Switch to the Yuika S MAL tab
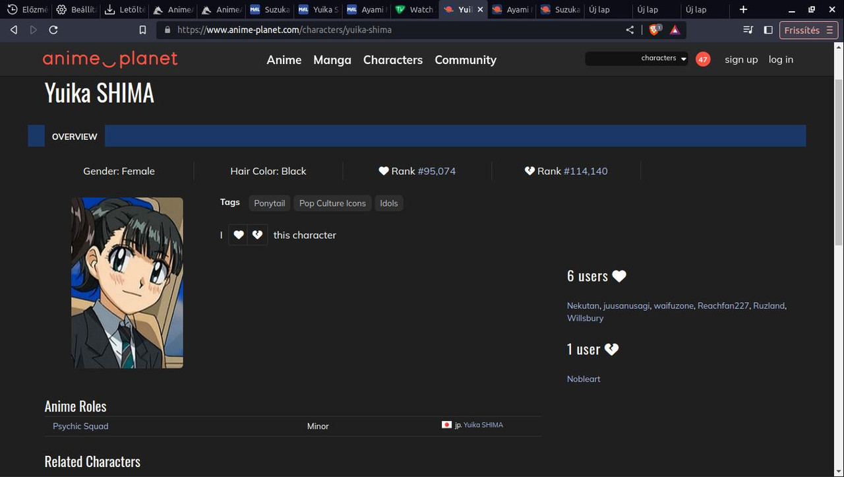 318,9
